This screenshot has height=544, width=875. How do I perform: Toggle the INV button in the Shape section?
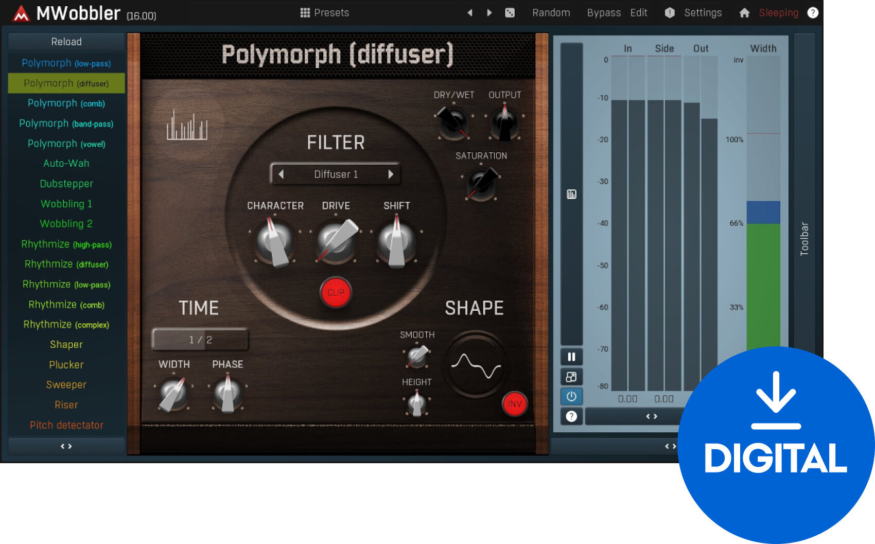(514, 404)
